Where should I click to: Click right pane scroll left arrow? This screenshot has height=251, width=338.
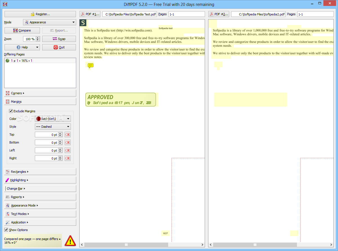pos(211,245)
